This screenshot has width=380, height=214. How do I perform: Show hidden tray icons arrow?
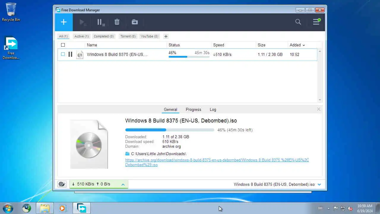[x=328, y=208]
